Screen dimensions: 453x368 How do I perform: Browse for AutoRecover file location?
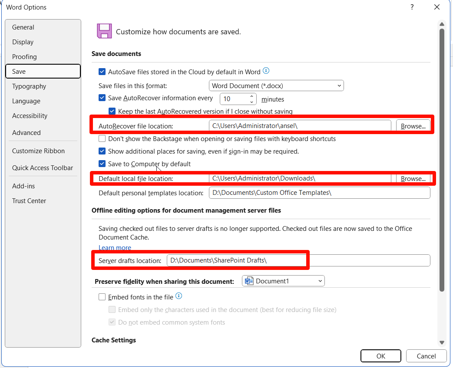coord(413,126)
